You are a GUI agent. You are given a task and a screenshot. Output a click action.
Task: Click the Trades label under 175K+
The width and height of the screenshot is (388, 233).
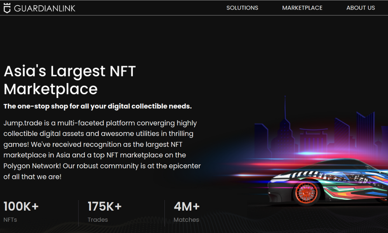tap(97, 220)
